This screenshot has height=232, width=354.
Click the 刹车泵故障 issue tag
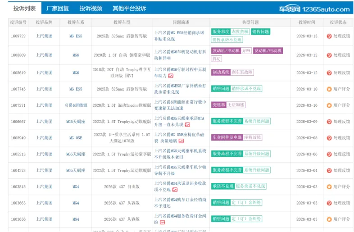[242, 72]
